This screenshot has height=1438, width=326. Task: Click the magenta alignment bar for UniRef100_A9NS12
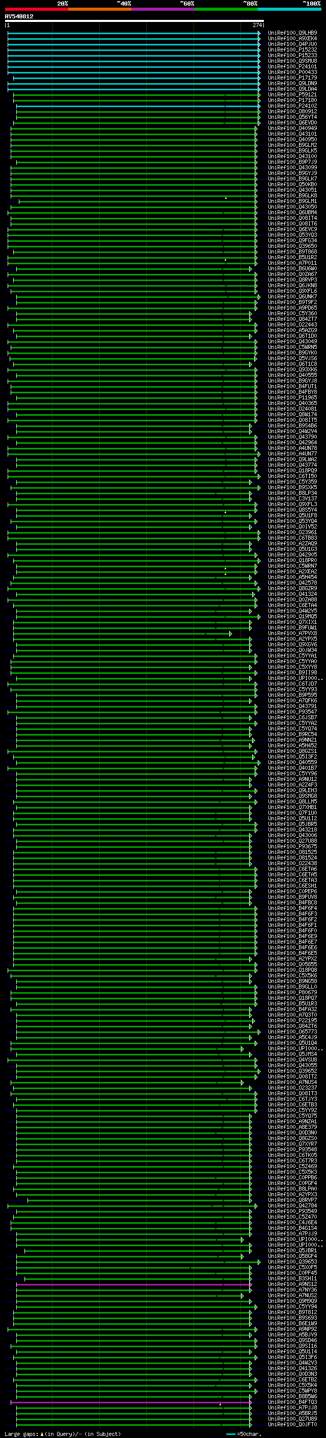click(134, 1284)
